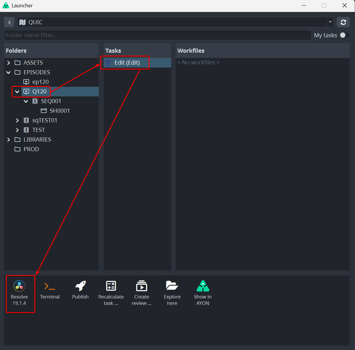Select the SH0001 shot
The height and width of the screenshot is (350, 355).
(59, 111)
